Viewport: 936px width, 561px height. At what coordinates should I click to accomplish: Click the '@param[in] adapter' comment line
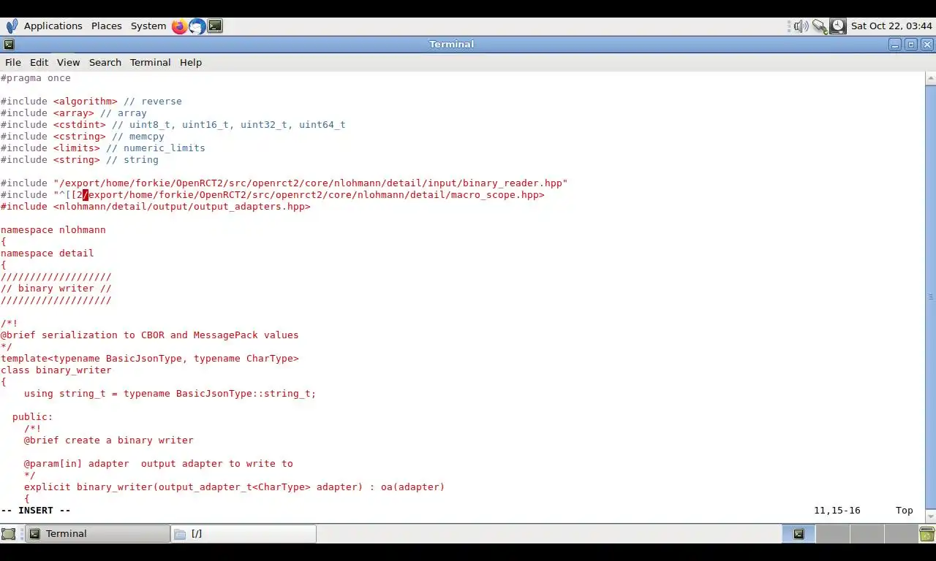coord(159,464)
